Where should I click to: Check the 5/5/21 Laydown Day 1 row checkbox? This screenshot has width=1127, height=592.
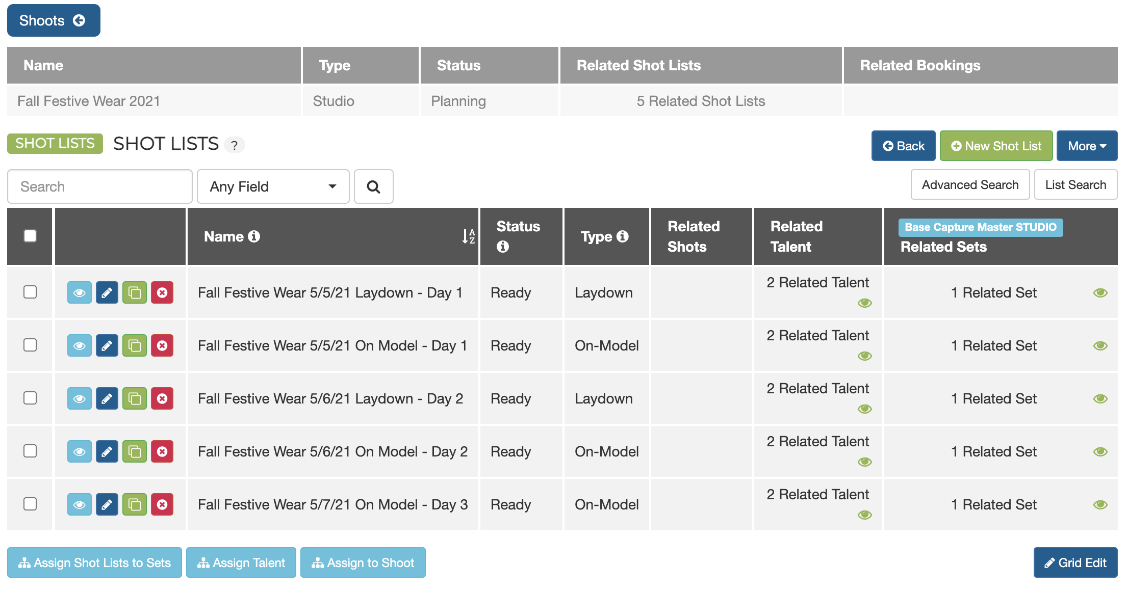tap(30, 292)
